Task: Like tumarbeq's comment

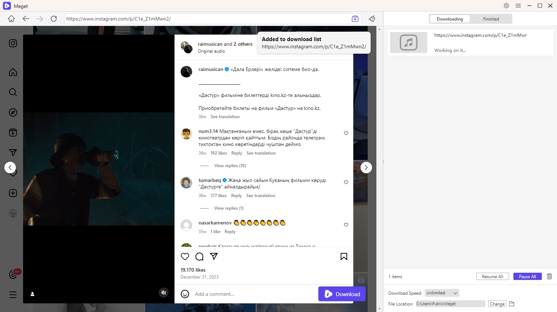Action: (x=346, y=182)
